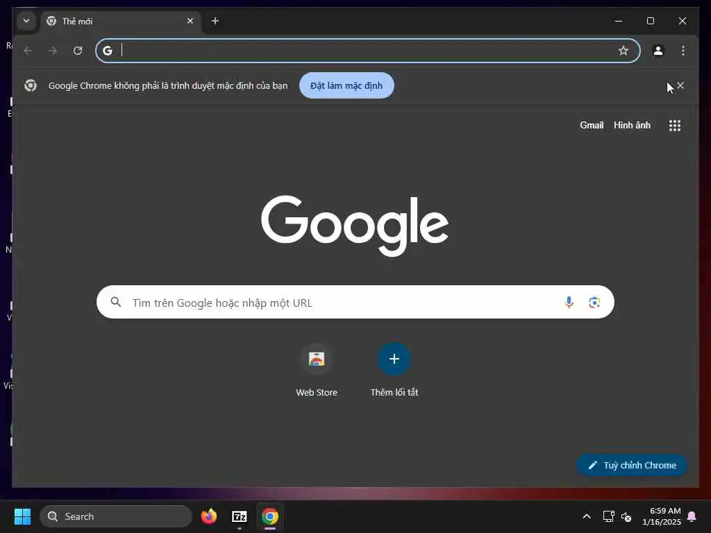Open the tab search dropdown arrow
Viewport: 711px width, 533px height.
pyautogui.click(x=26, y=21)
